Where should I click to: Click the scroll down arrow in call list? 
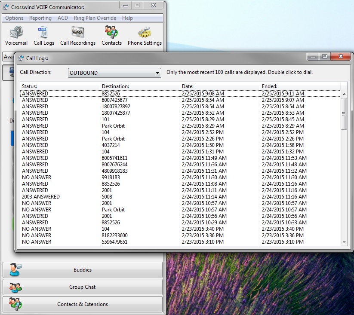click(344, 242)
